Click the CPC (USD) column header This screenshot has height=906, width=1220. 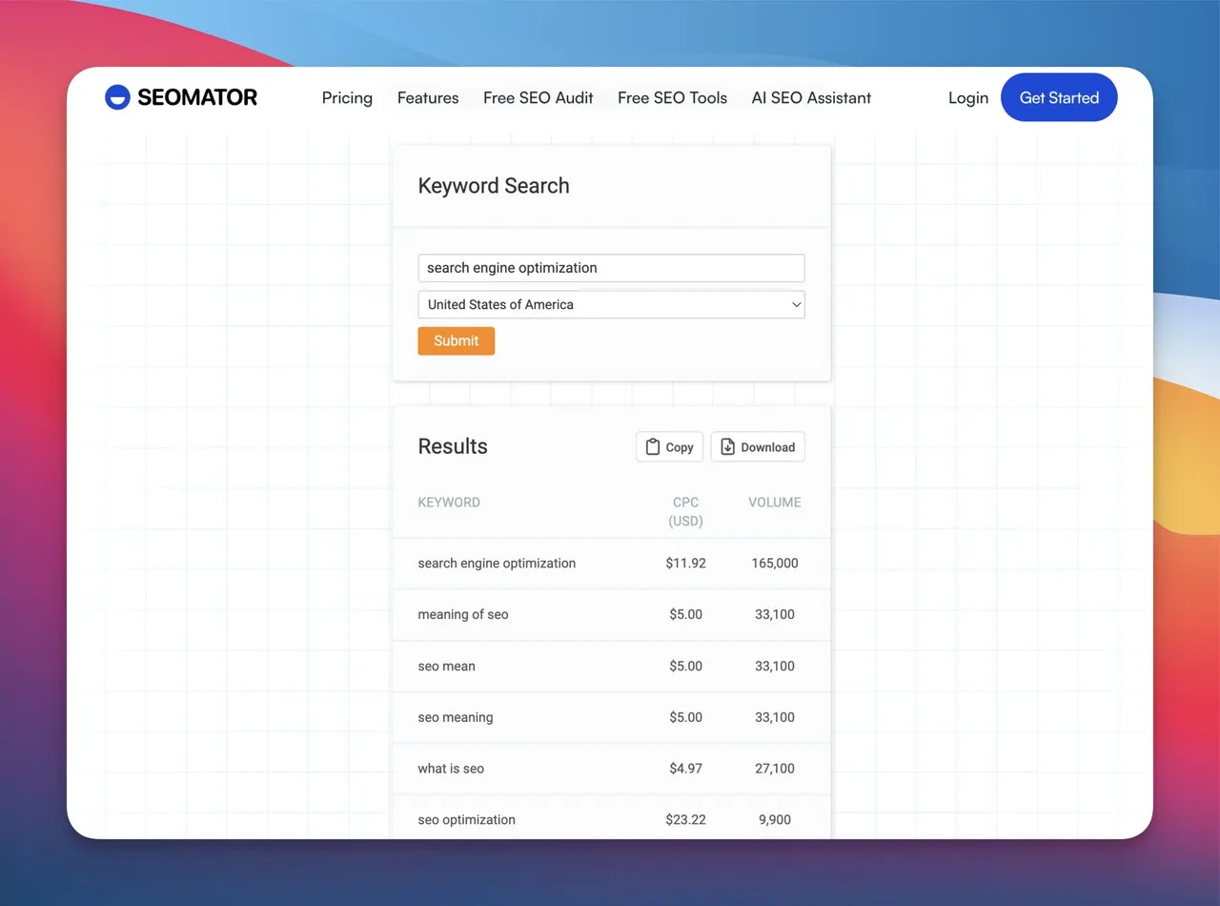pos(685,512)
